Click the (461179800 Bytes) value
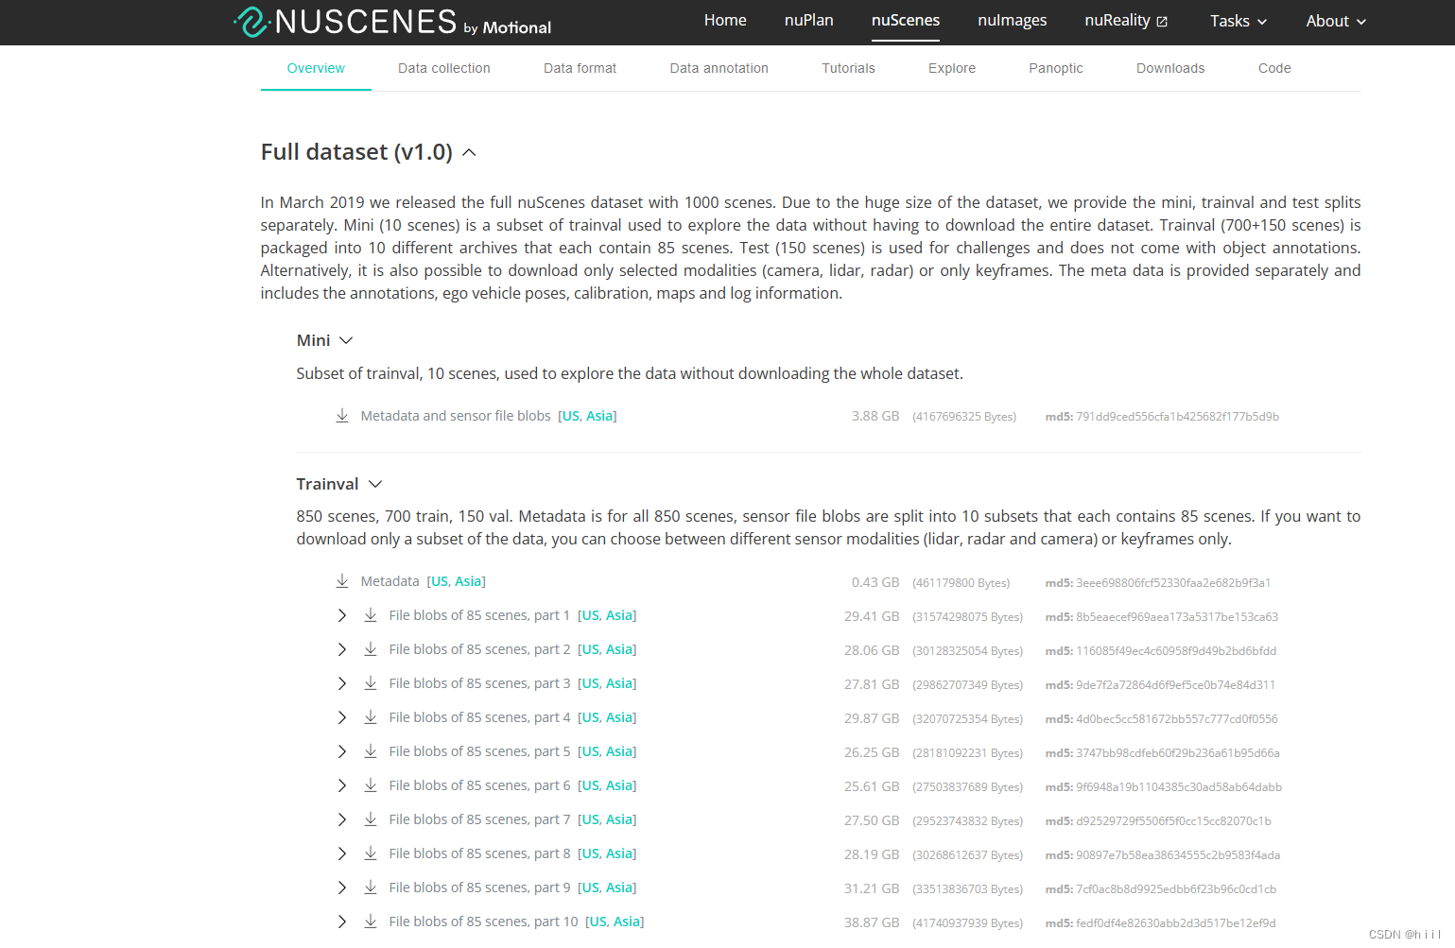Image resolution: width=1455 pixels, height=948 pixels. tap(961, 583)
